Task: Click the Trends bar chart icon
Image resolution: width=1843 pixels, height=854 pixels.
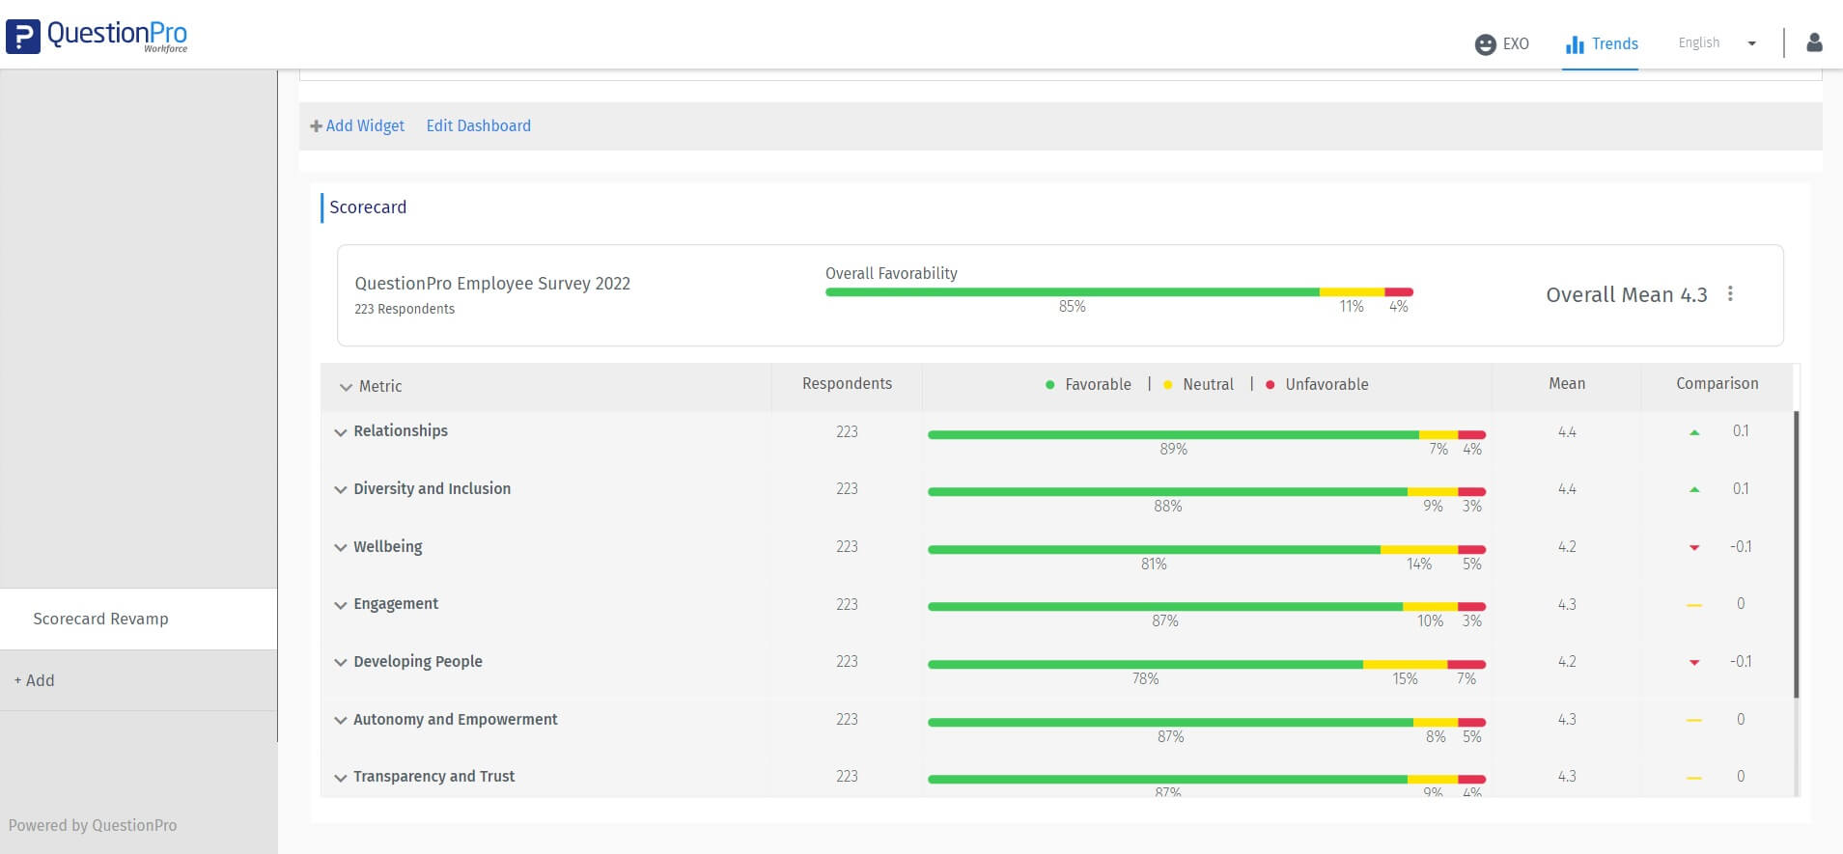Action: click(x=1575, y=44)
